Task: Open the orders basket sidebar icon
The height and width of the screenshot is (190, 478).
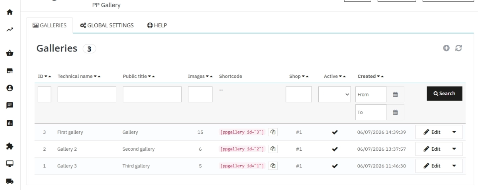Action: click(10, 53)
